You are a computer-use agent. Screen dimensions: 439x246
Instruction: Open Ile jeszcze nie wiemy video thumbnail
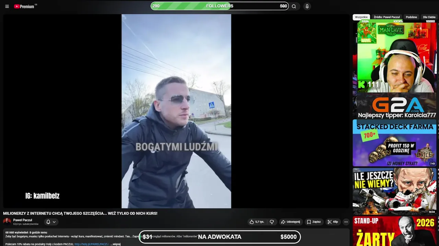(x=394, y=191)
